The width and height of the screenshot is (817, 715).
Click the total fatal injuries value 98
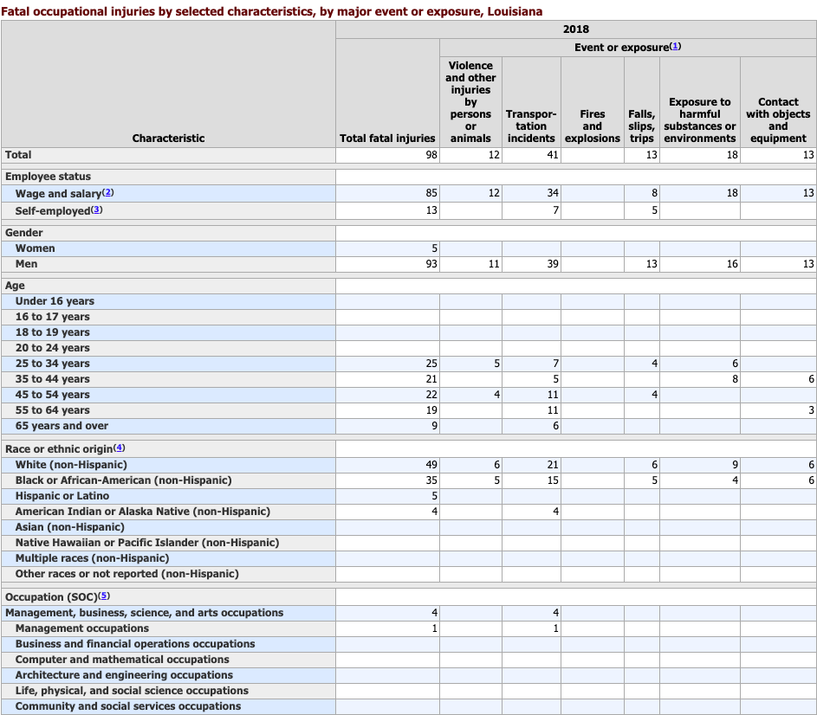[x=431, y=155]
